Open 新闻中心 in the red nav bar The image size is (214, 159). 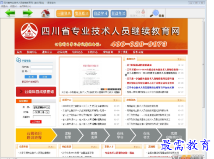(32, 52)
